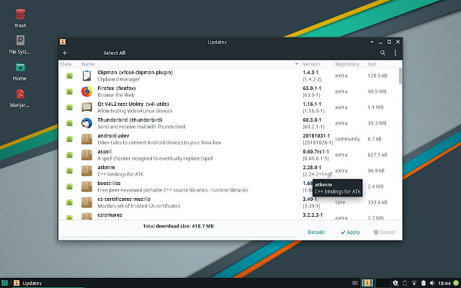Toggle the update state for Thunderbird
Screen dimensions: 461x288
click(x=69, y=123)
